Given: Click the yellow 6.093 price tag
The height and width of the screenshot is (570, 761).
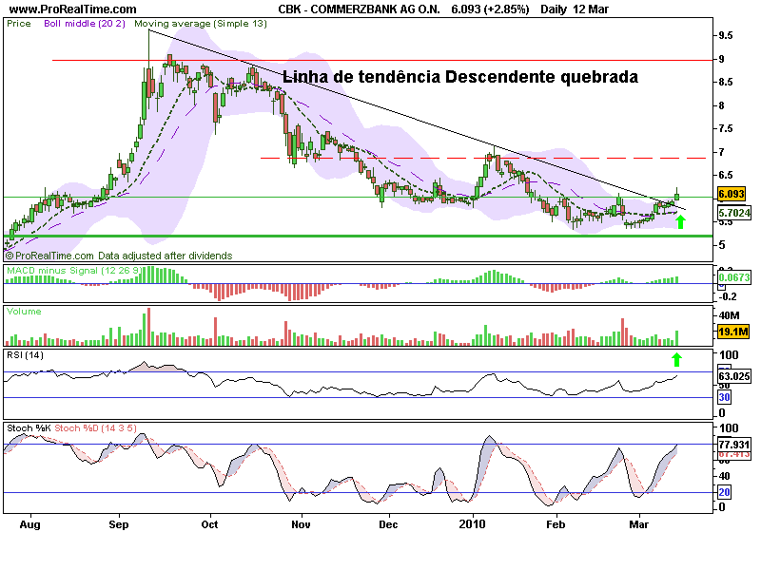Looking at the screenshot, I should pos(732,194).
